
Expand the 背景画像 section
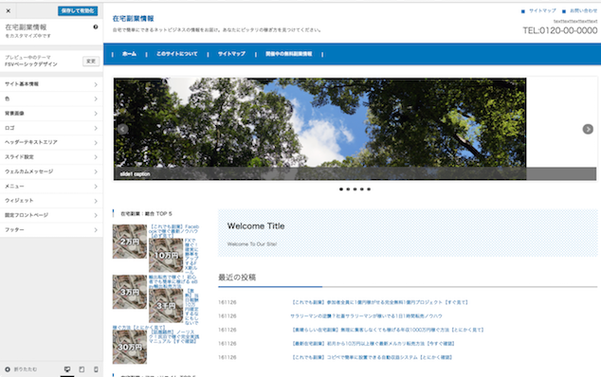point(51,114)
